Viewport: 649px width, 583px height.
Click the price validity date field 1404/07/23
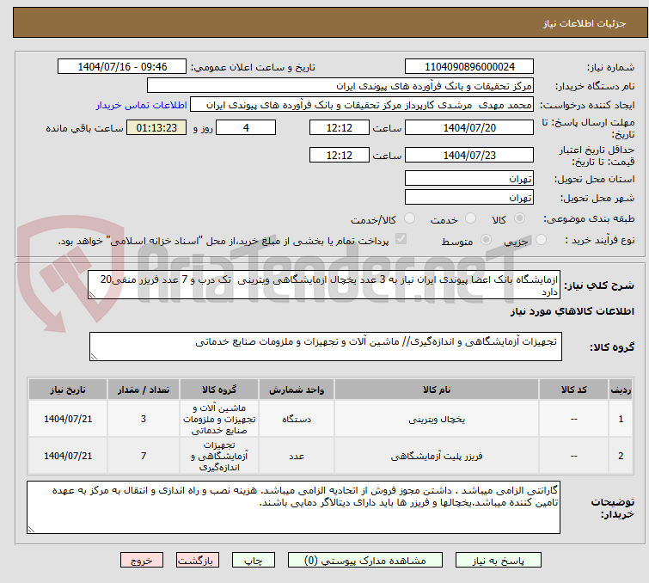coord(469,156)
